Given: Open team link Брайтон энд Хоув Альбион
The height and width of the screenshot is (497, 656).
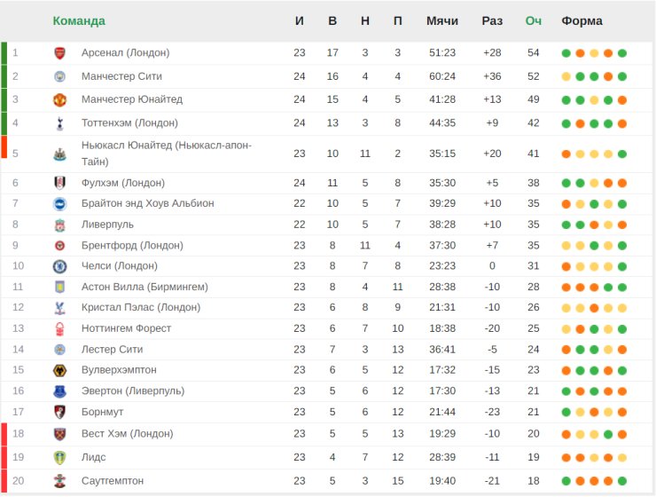Looking at the screenshot, I should coord(148,203).
